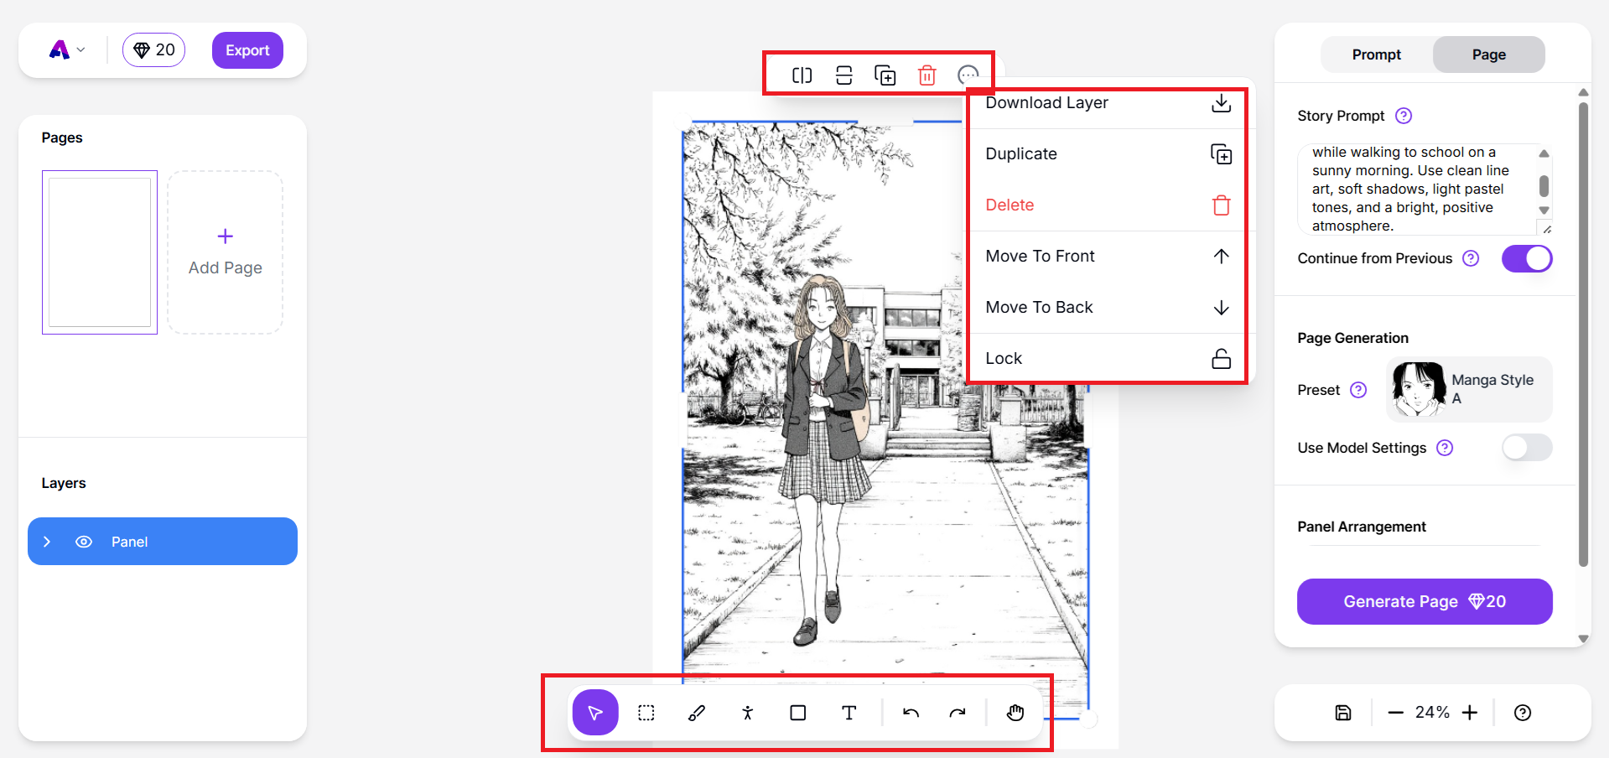Toggle visibility of the Panel layer
Viewport: 1609px width, 758px height.
pos(84,541)
